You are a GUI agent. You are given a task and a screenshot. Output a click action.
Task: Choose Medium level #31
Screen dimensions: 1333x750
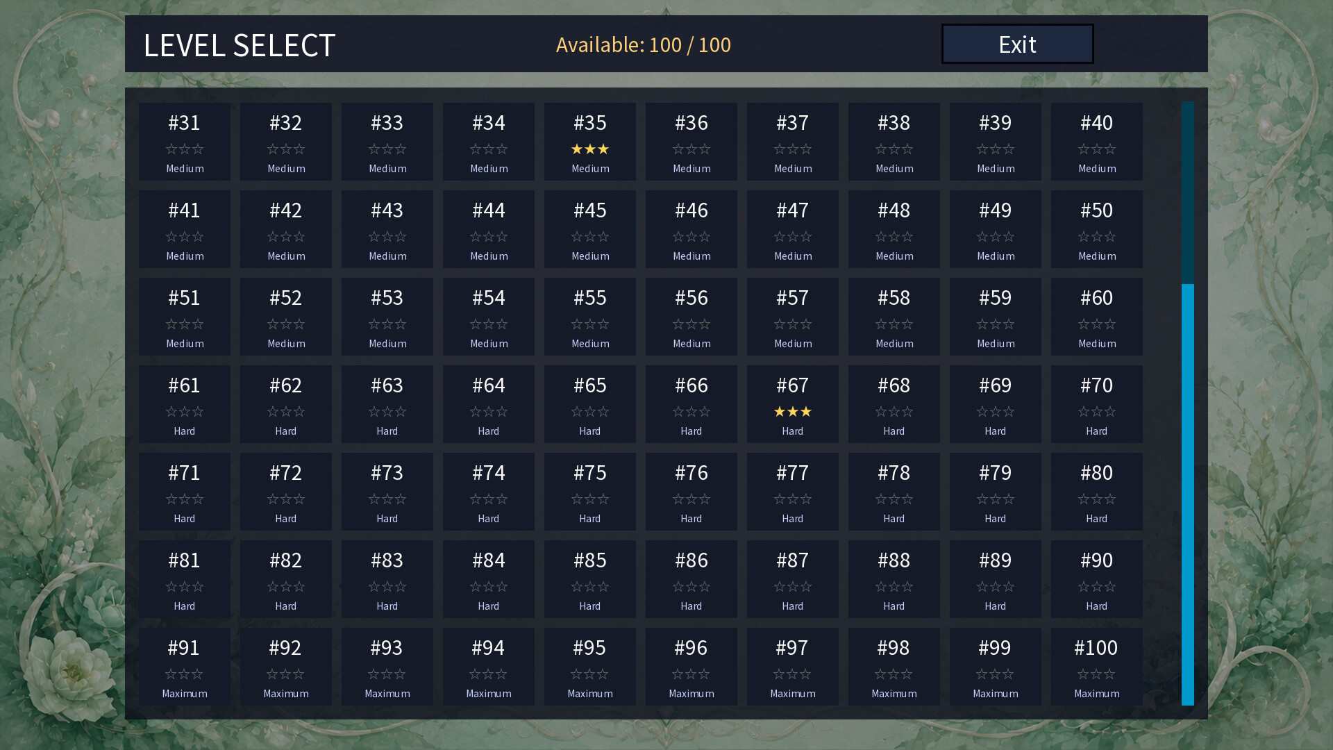[x=185, y=142]
